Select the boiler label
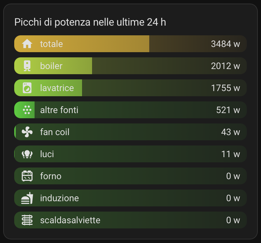 [x=51, y=66]
